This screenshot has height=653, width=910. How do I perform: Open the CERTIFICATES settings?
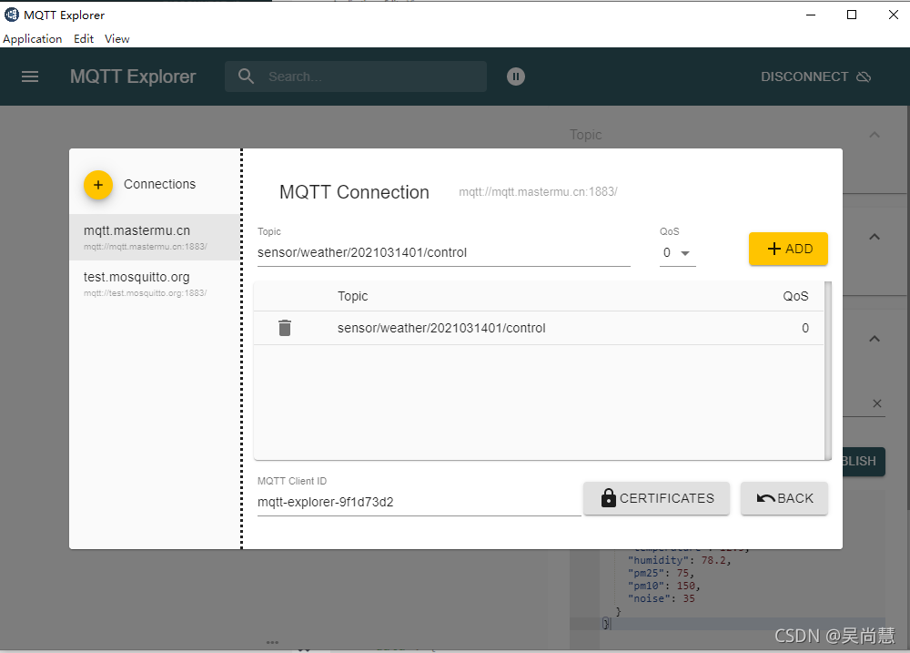click(x=656, y=498)
